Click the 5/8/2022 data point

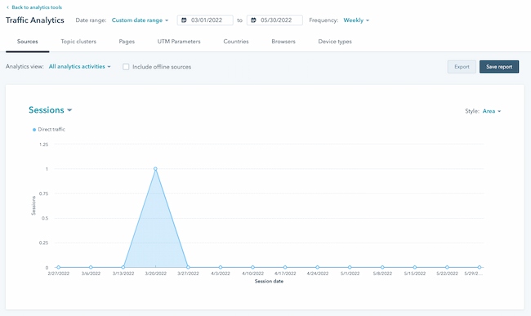[382, 267]
